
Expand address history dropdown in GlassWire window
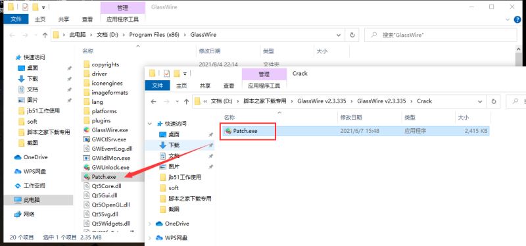click(339, 35)
